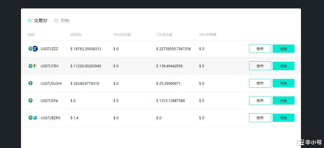The height and width of the screenshot is (148, 324).
Task: Click liquidity value $ 11220.00293949
Action: [86, 66]
